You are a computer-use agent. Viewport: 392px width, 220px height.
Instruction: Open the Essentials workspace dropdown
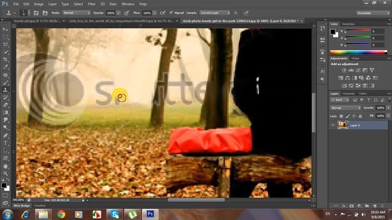tap(373, 13)
